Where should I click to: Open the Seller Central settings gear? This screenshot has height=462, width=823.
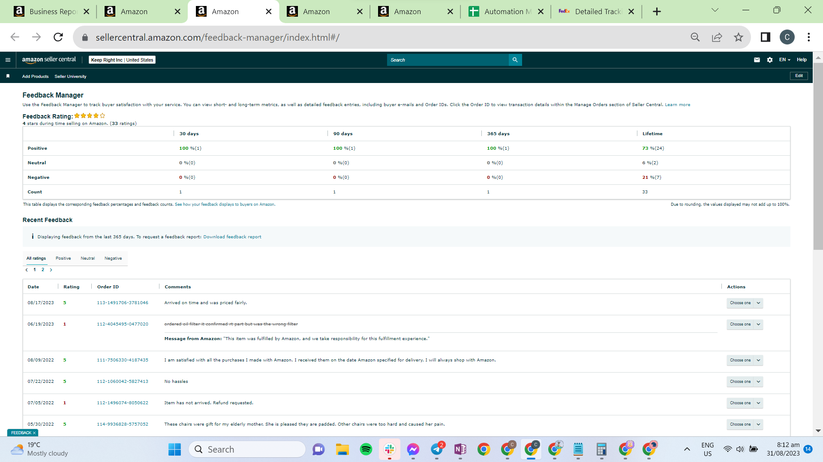click(x=770, y=60)
